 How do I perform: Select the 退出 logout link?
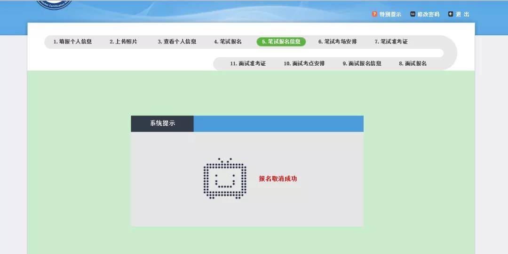pyautogui.click(x=462, y=14)
